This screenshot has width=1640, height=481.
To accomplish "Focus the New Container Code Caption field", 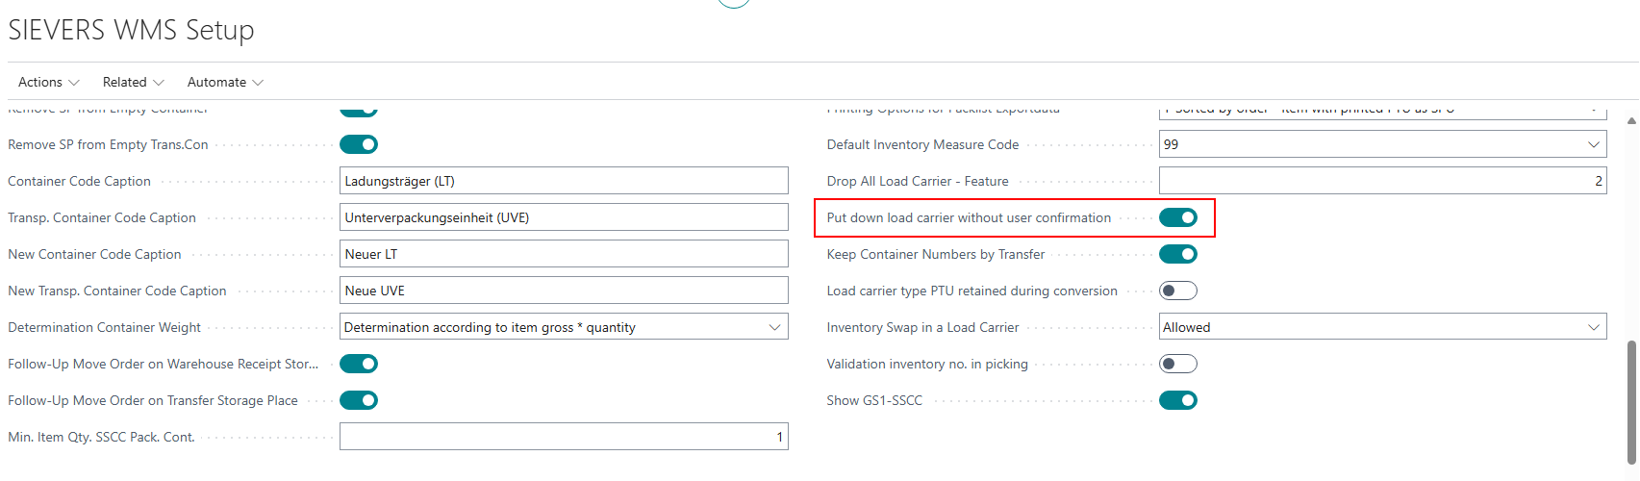I will coord(564,254).
